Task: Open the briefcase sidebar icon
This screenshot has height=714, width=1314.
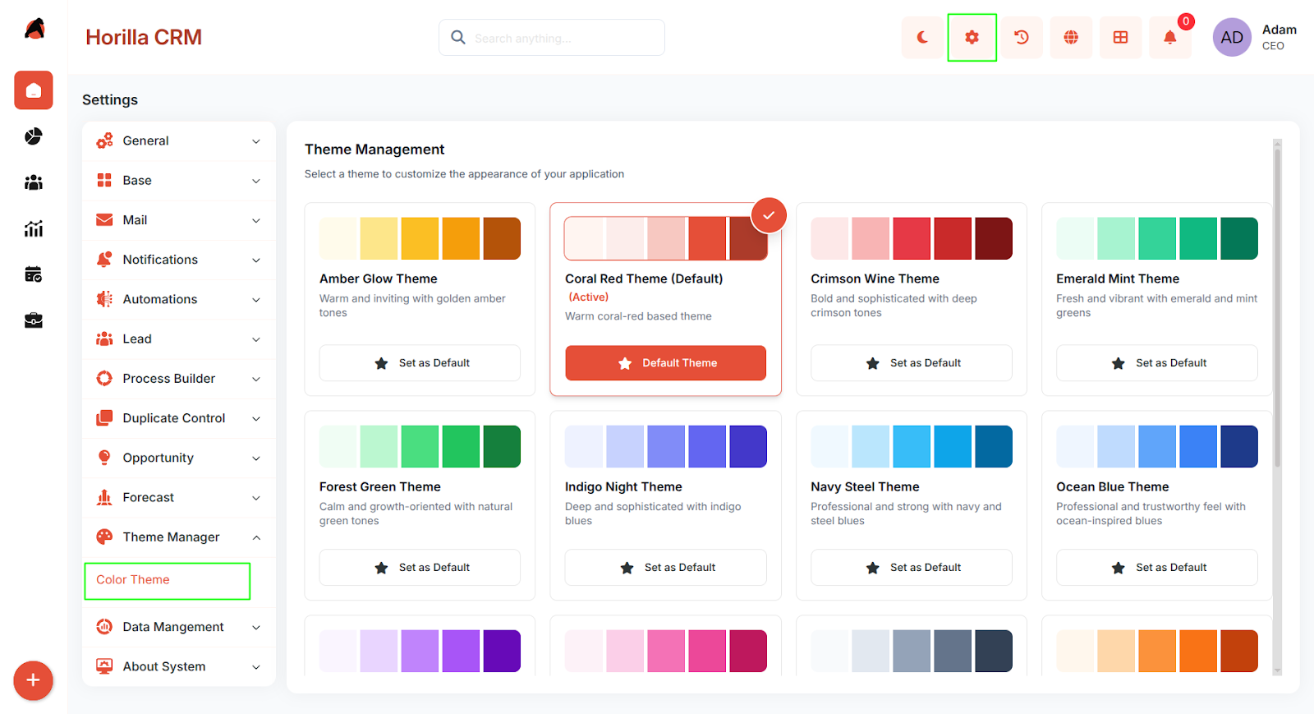Action: click(x=34, y=320)
